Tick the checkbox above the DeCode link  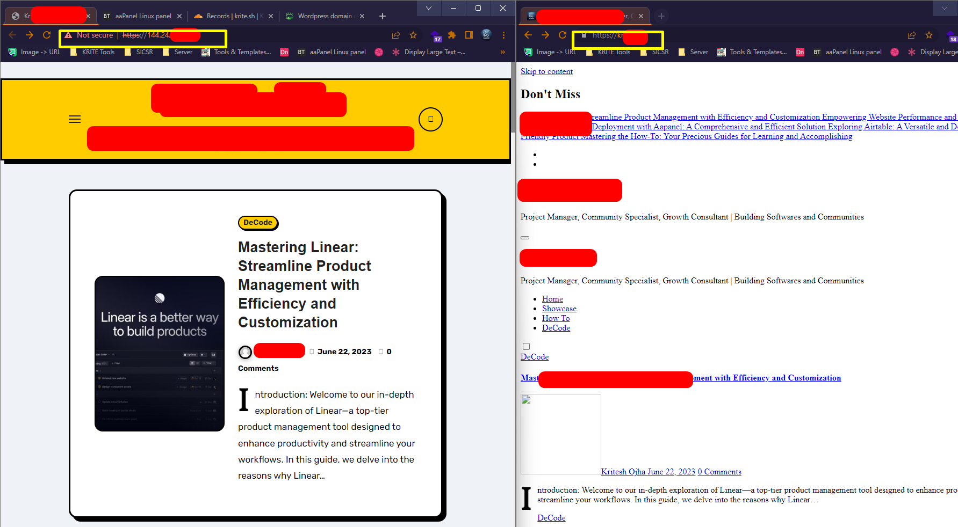pos(527,347)
